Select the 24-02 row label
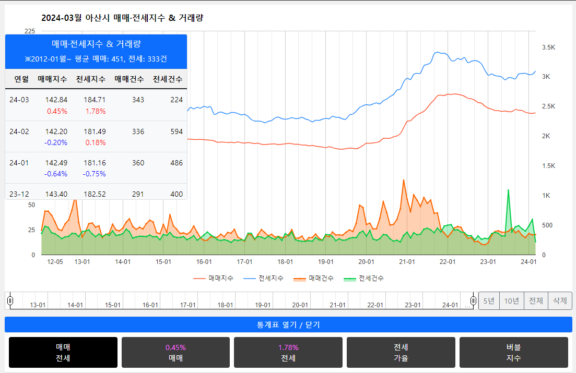Screen dimensions: 576x373 pos(19,131)
